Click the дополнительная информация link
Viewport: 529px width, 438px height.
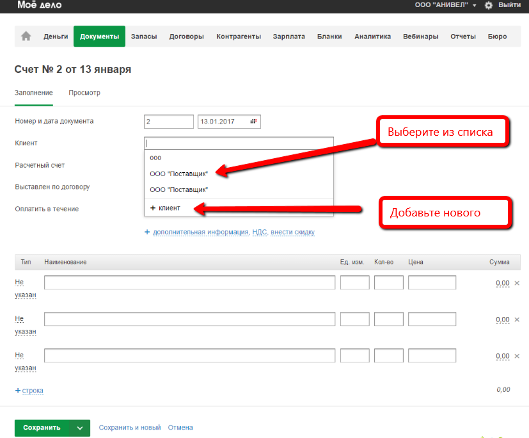coord(200,232)
